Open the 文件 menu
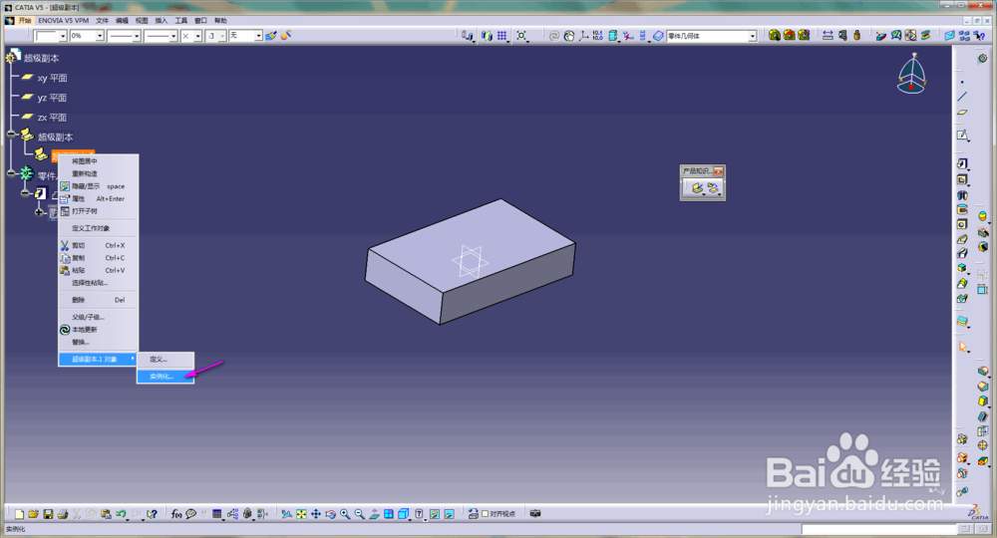Viewport: 997px width, 538px height. pyautogui.click(x=102, y=20)
